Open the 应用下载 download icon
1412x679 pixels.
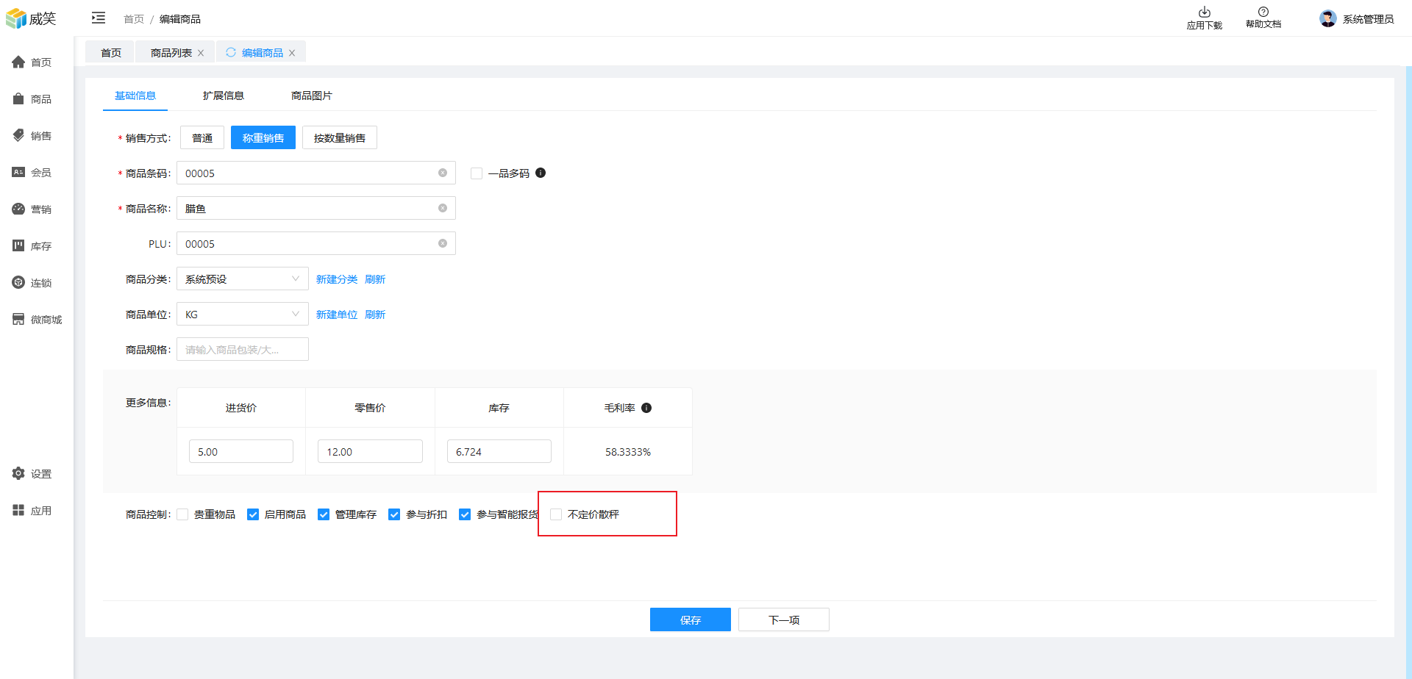point(1204,12)
